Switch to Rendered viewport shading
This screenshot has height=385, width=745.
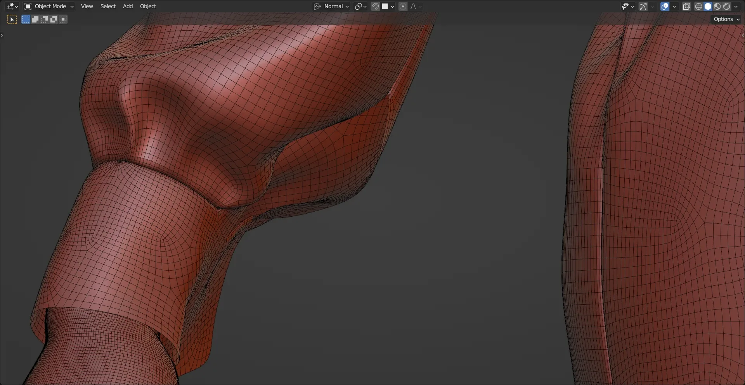(726, 6)
